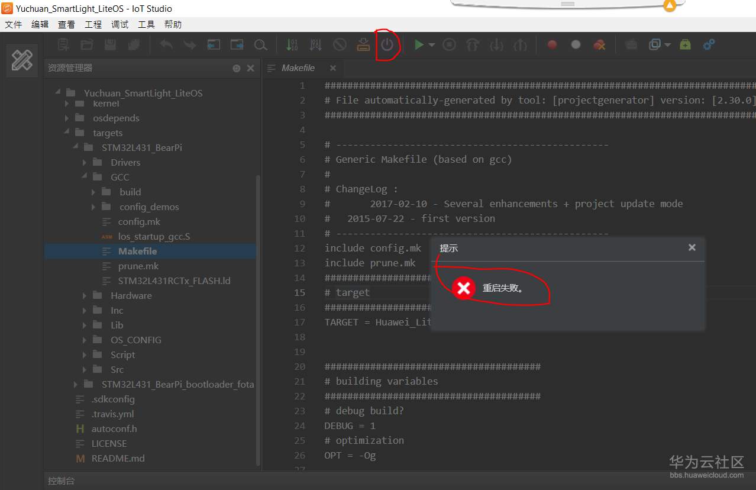This screenshot has width=756, height=490.
Task: Click the green build (compile) icon
Action: pos(292,44)
